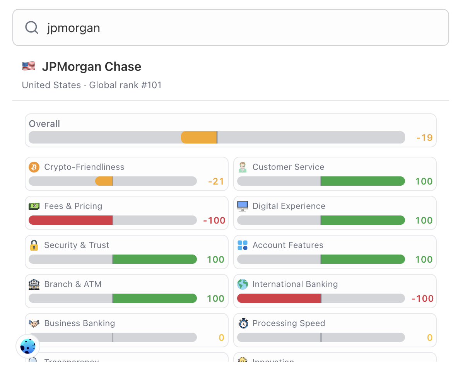Click the Overall score value -19
Screen dimensions: 458x376
click(x=424, y=138)
